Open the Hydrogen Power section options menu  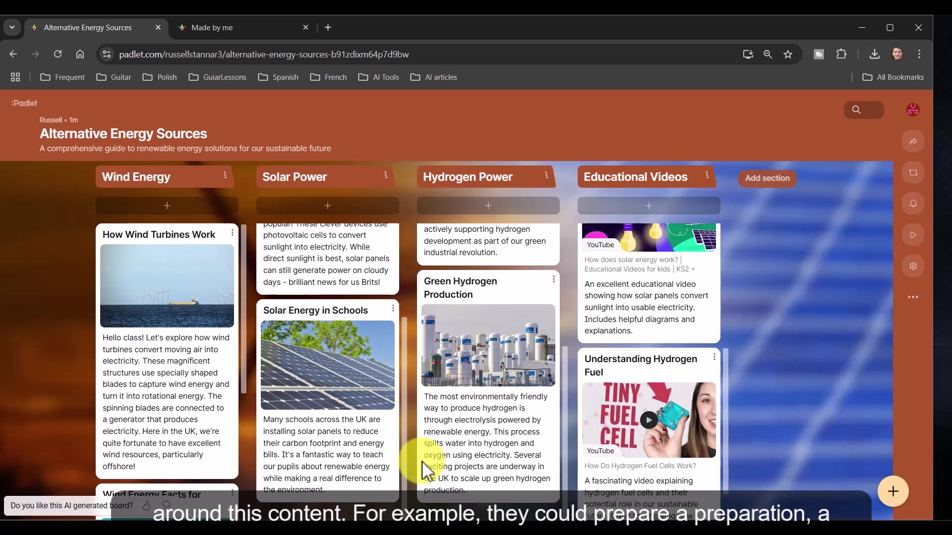tap(546, 175)
